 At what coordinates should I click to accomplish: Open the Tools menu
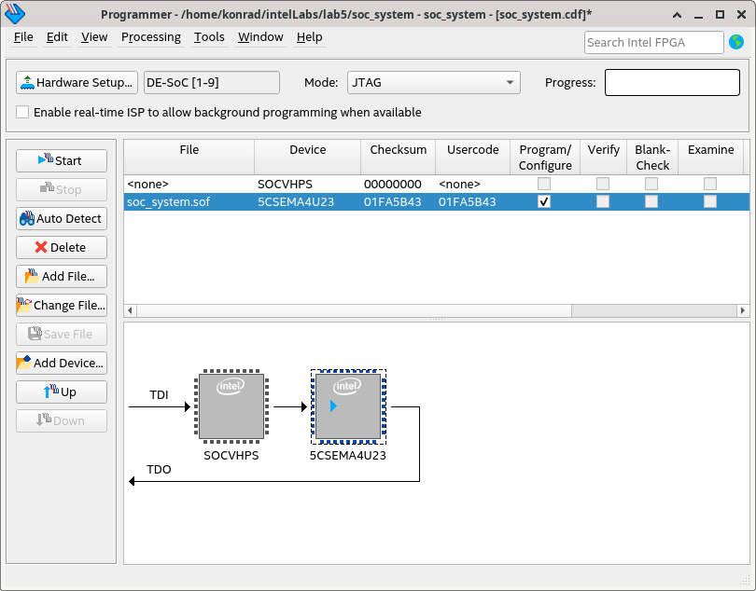click(x=209, y=37)
